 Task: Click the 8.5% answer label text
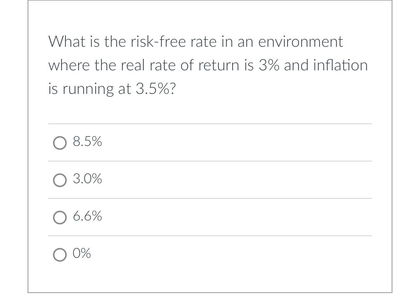[x=87, y=141]
